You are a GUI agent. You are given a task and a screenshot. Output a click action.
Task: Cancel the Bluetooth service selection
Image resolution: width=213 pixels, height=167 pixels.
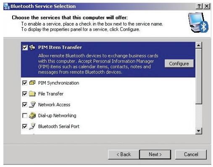coord(191,154)
